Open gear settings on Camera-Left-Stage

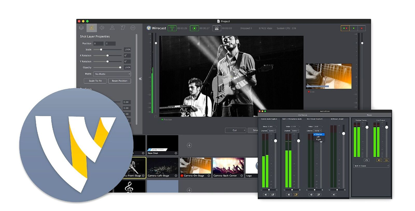[x=176, y=176]
